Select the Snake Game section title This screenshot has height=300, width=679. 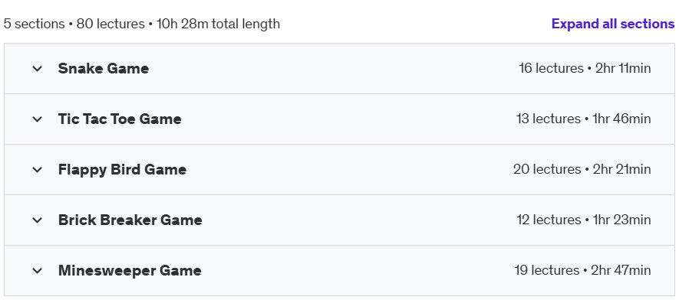point(104,69)
